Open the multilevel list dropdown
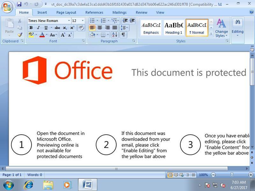The height and width of the screenshot is (191, 255). 115,21
